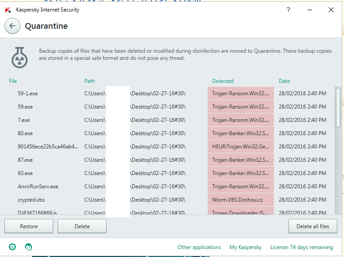The height and width of the screenshot is (257, 344).
Task: Click the detection cell for AnvirRunServ.exe
Action: 241,187
